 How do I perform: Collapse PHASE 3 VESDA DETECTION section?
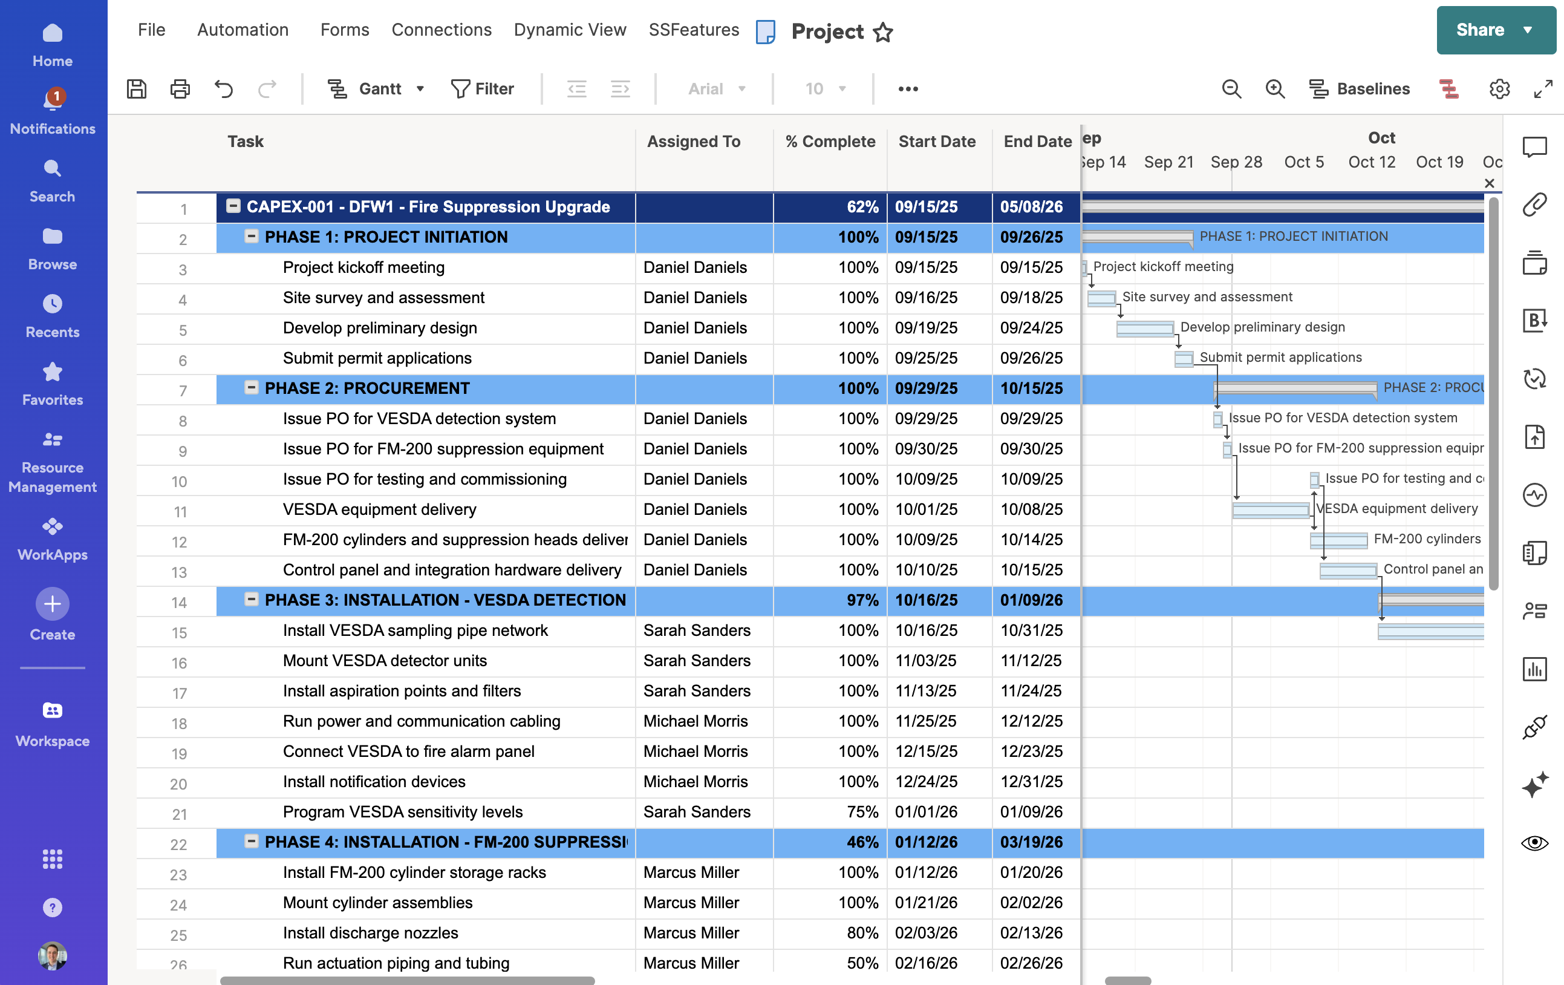tap(252, 599)
